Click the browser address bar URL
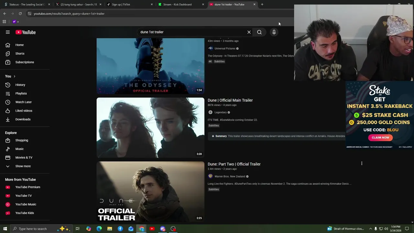Image resolution: width=414 pixels, height=233 pixels. tap(69, 14)
